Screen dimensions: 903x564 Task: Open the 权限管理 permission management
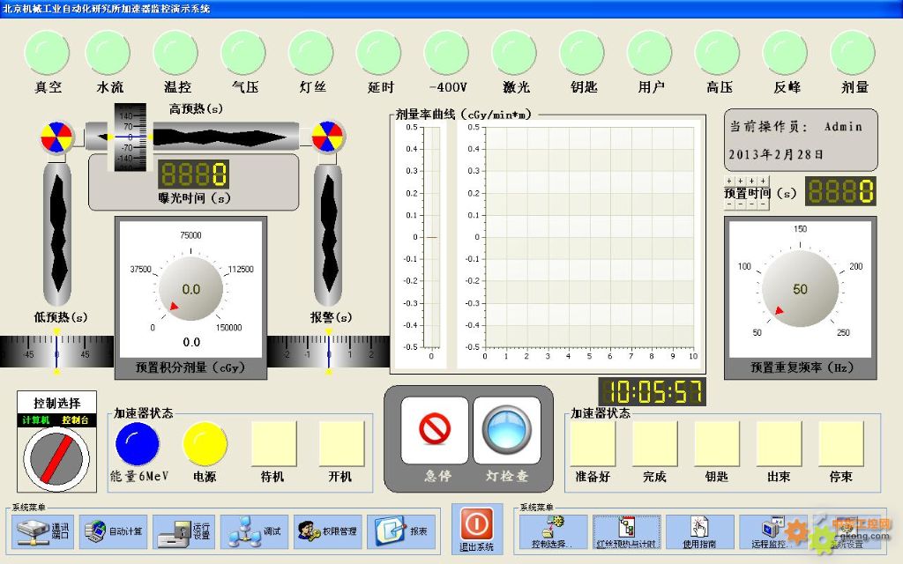pyautogui.click(x=327, y=531)
